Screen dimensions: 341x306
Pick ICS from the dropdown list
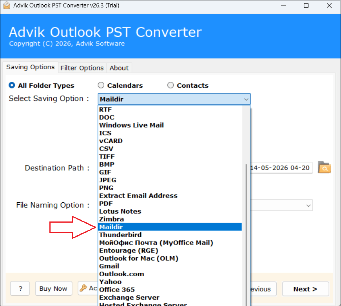[x=170, y=133]
